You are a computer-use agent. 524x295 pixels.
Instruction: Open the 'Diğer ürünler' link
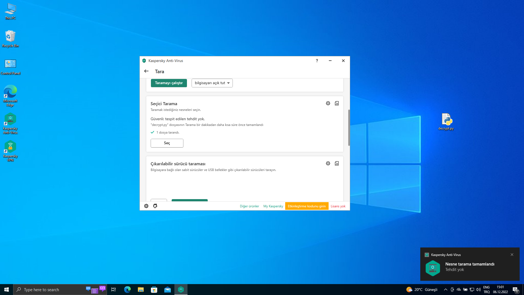(249, 206)
